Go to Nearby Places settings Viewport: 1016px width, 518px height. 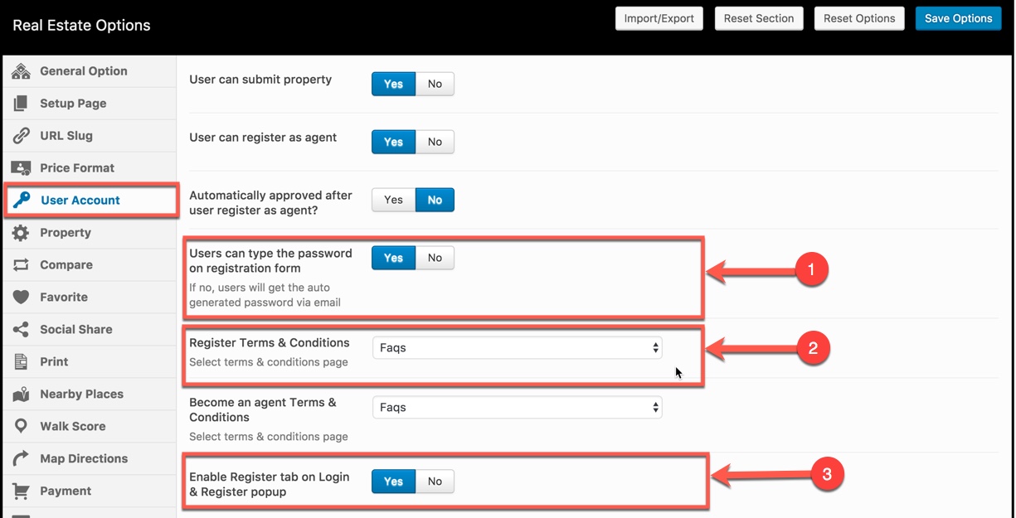pos(90,395)
